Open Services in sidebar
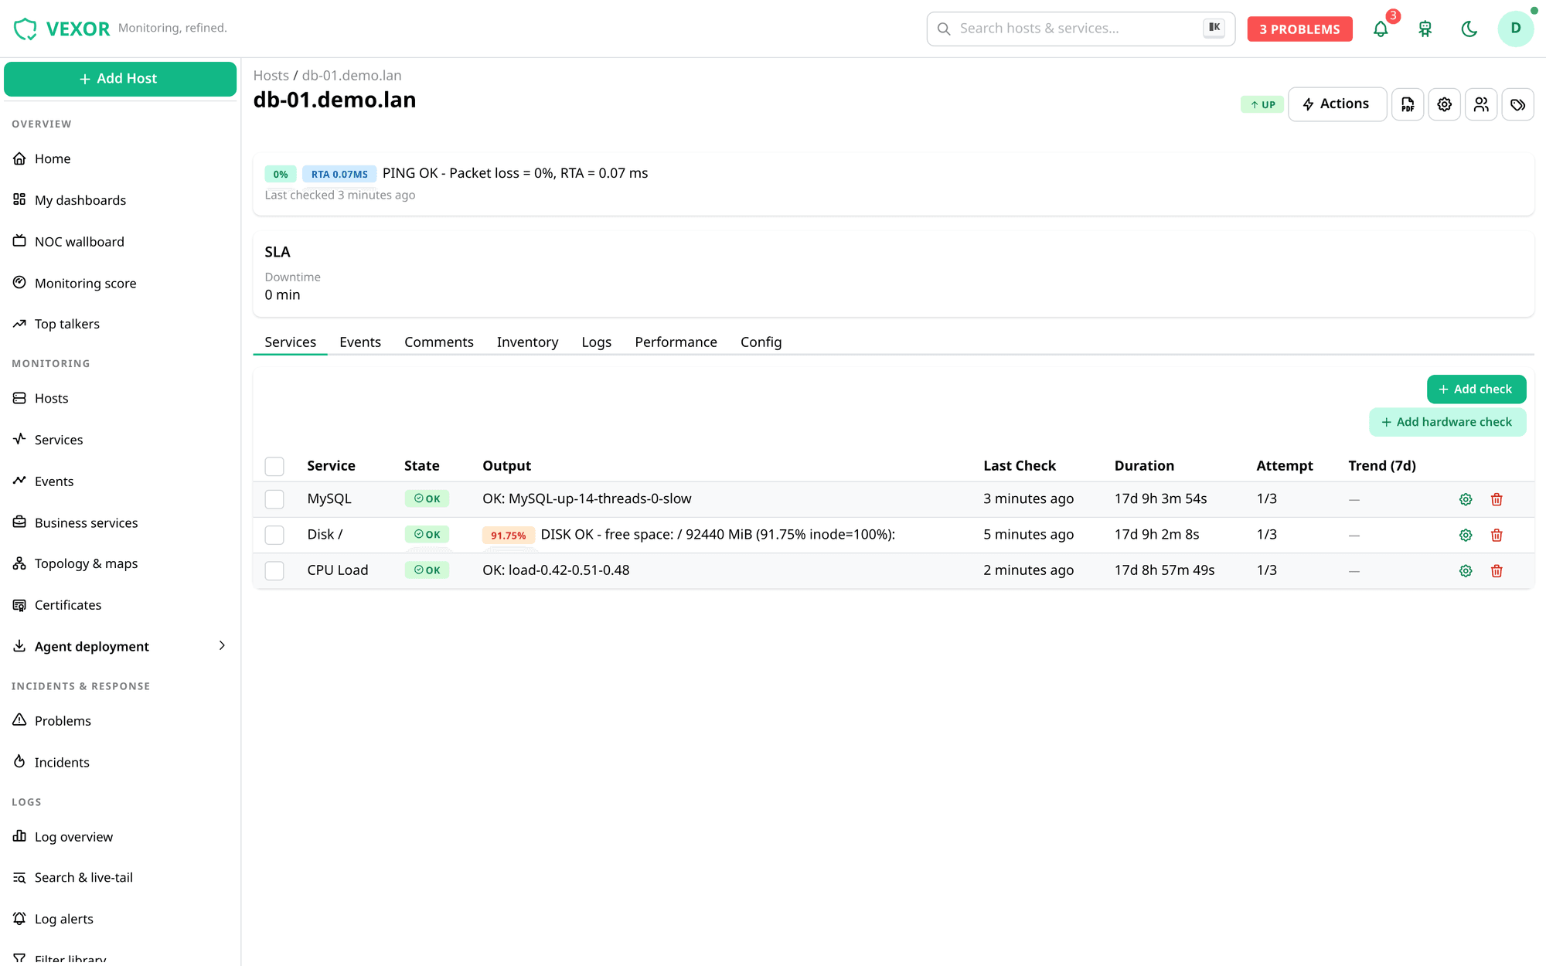This screenshot has height=966, width=1546. coord(120,440)
